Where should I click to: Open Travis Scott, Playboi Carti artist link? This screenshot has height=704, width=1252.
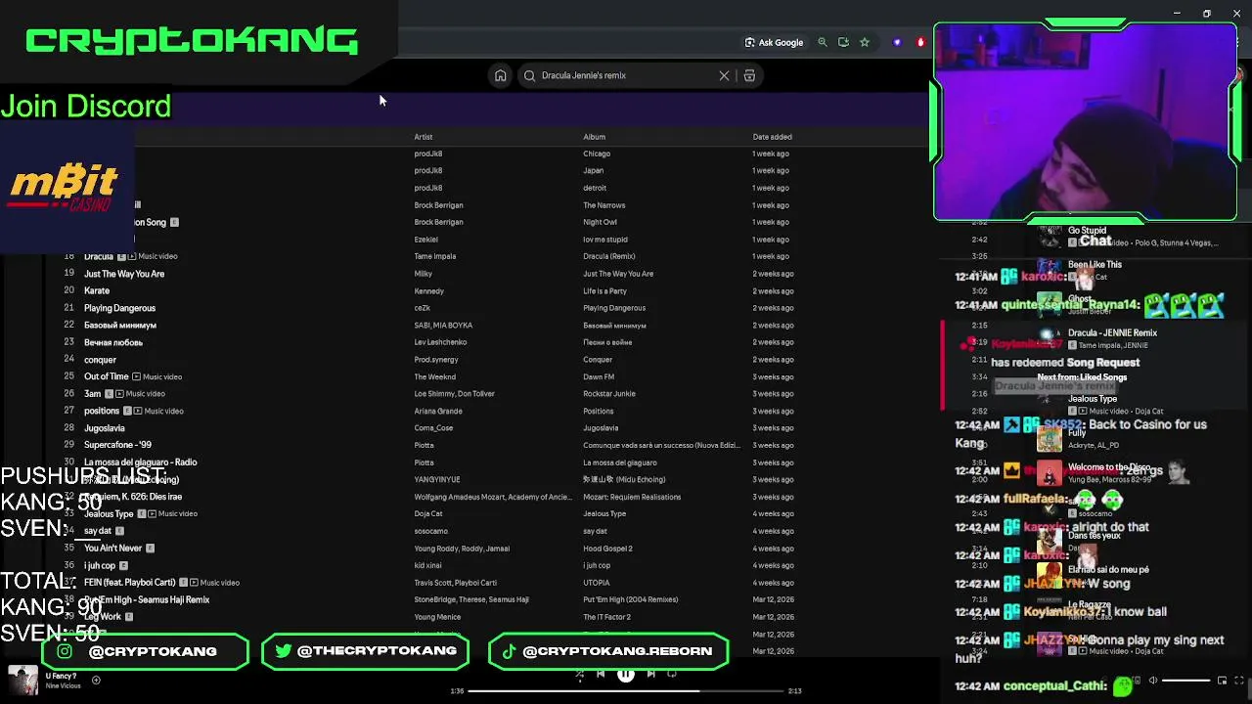click(455, 583)
